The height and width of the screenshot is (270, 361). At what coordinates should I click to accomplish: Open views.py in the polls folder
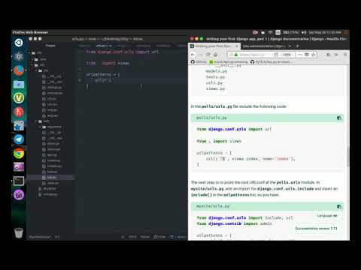point(50,183)
